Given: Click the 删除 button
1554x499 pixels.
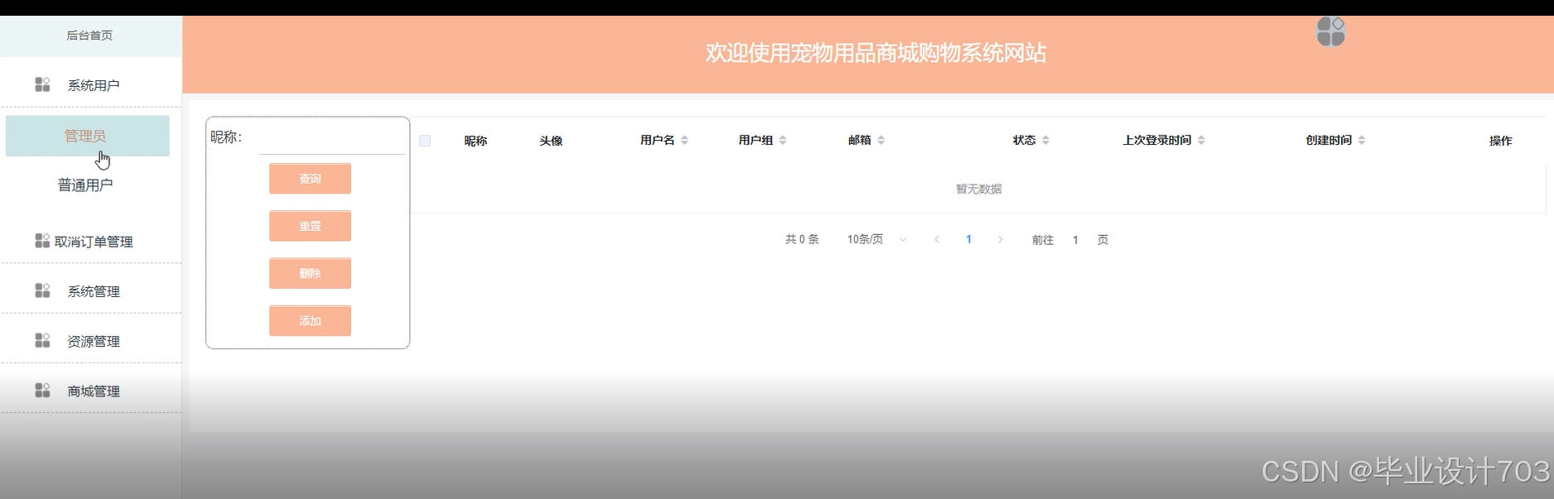Looking at the screenshot, I should [310, 273].
